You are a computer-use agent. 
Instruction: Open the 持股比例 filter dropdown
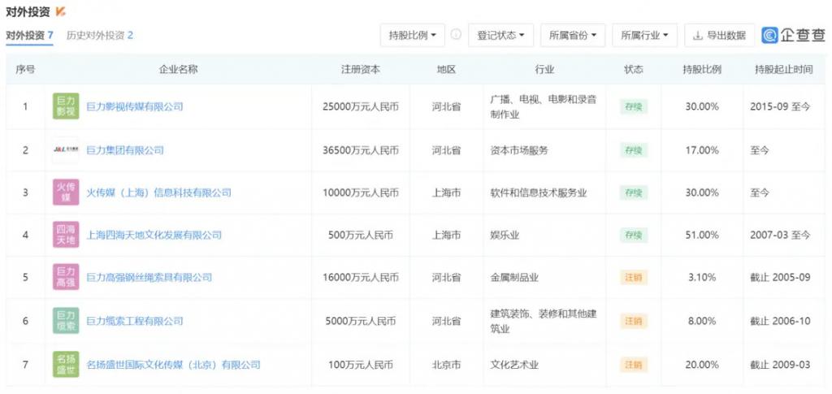tap(413, 35)
